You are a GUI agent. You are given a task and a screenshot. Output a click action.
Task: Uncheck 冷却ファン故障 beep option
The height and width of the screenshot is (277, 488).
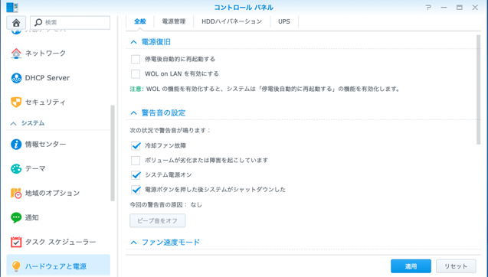pyautogui.click(x=136, y=145)
